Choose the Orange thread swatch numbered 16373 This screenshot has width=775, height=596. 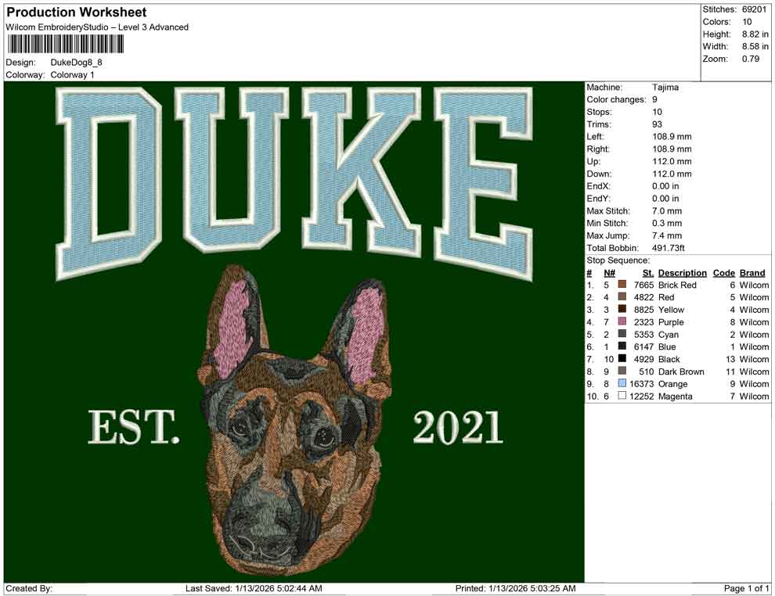point(621,384)
